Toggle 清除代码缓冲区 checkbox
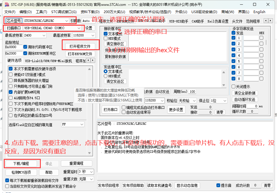This screenshot has height=193, width=277. [25, 47]
